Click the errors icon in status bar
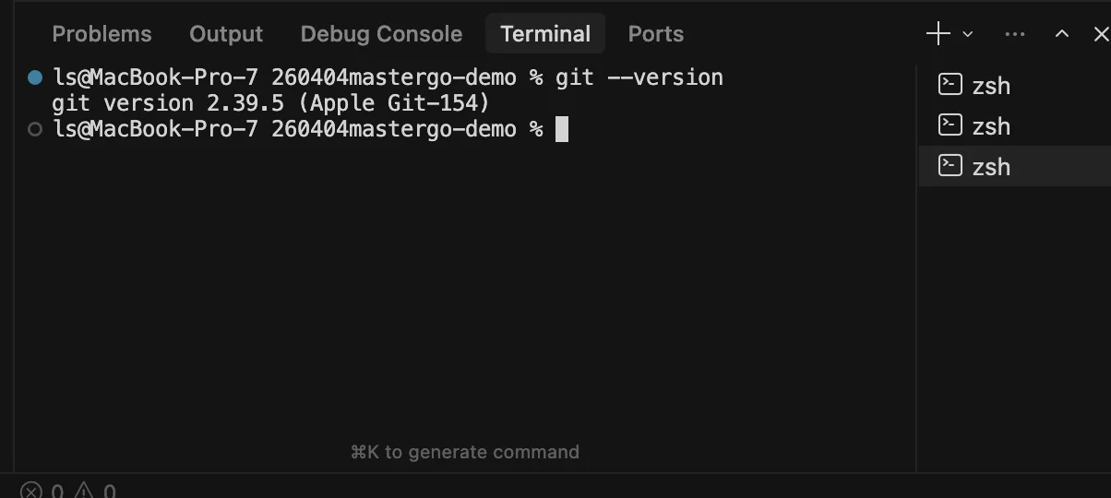 point(31,491)
